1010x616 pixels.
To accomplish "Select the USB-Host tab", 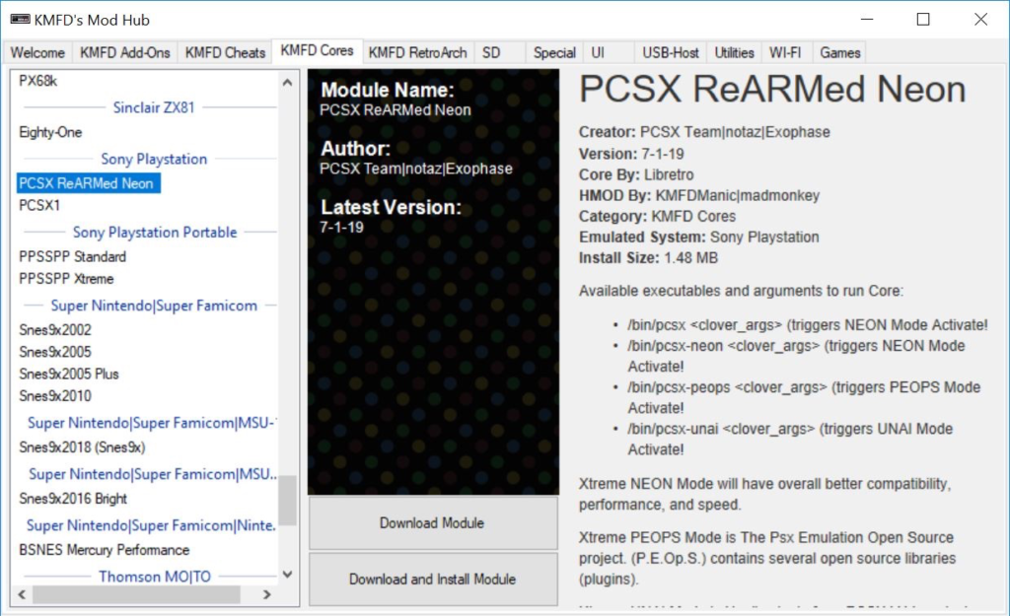I will 670,53.
